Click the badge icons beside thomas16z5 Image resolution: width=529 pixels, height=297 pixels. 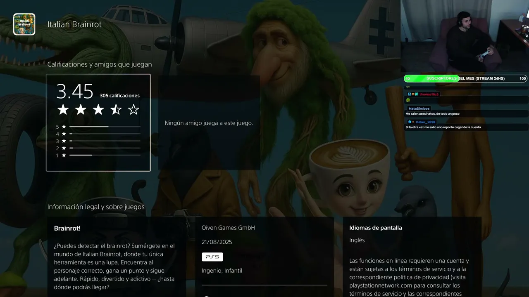click(x=413, y=94)
